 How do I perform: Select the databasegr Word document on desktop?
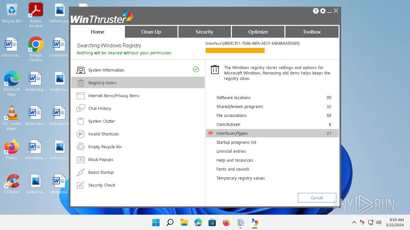click(x=36, y=82)
